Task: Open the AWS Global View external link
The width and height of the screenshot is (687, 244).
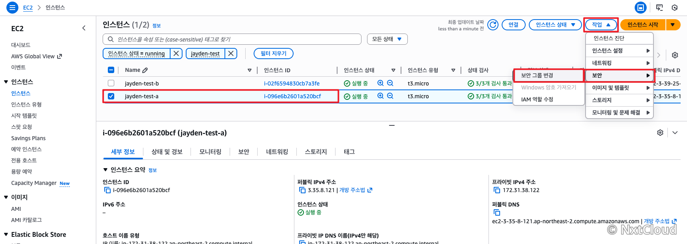Action: 36,56
